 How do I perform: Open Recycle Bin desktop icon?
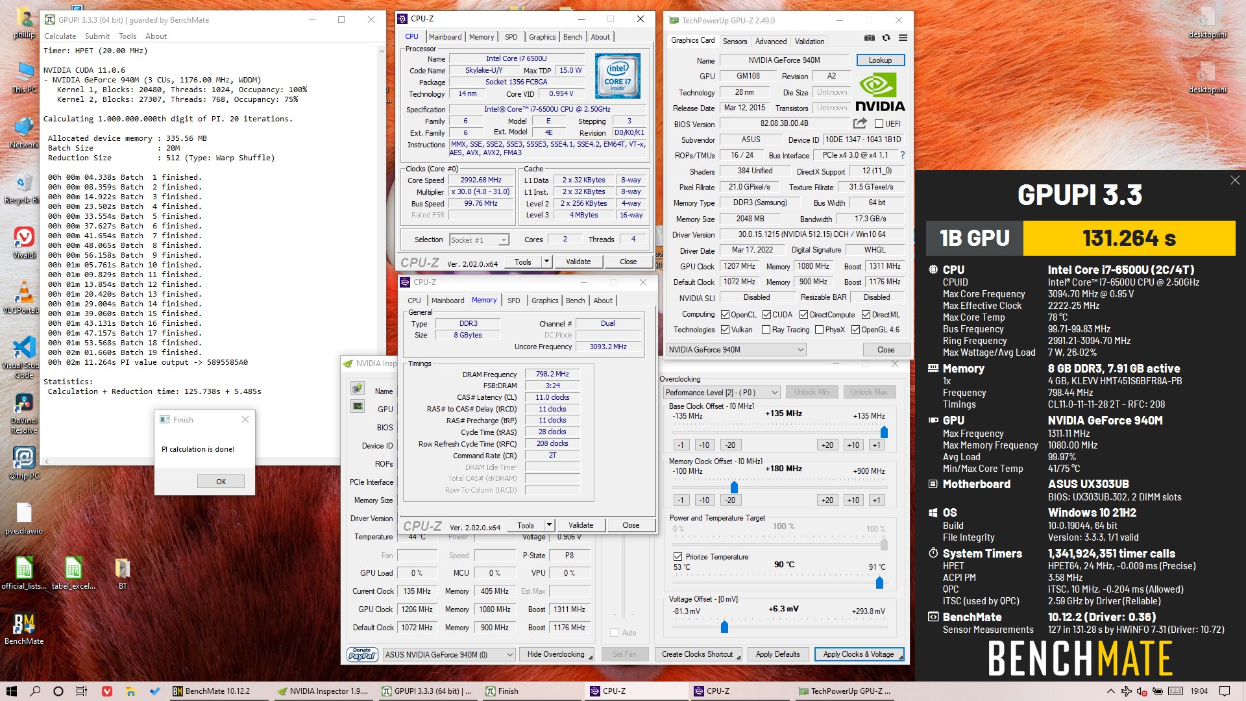pyautogui.click(x=23, y=188)
